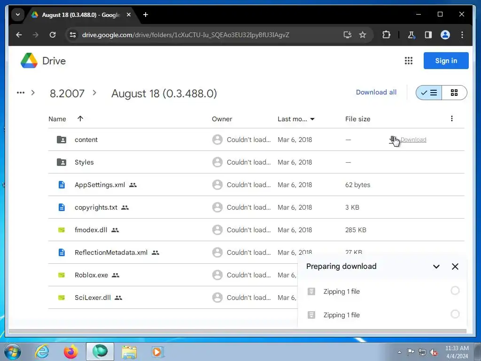
Task: View site information icon in address bar
Action: coord(73,35)
